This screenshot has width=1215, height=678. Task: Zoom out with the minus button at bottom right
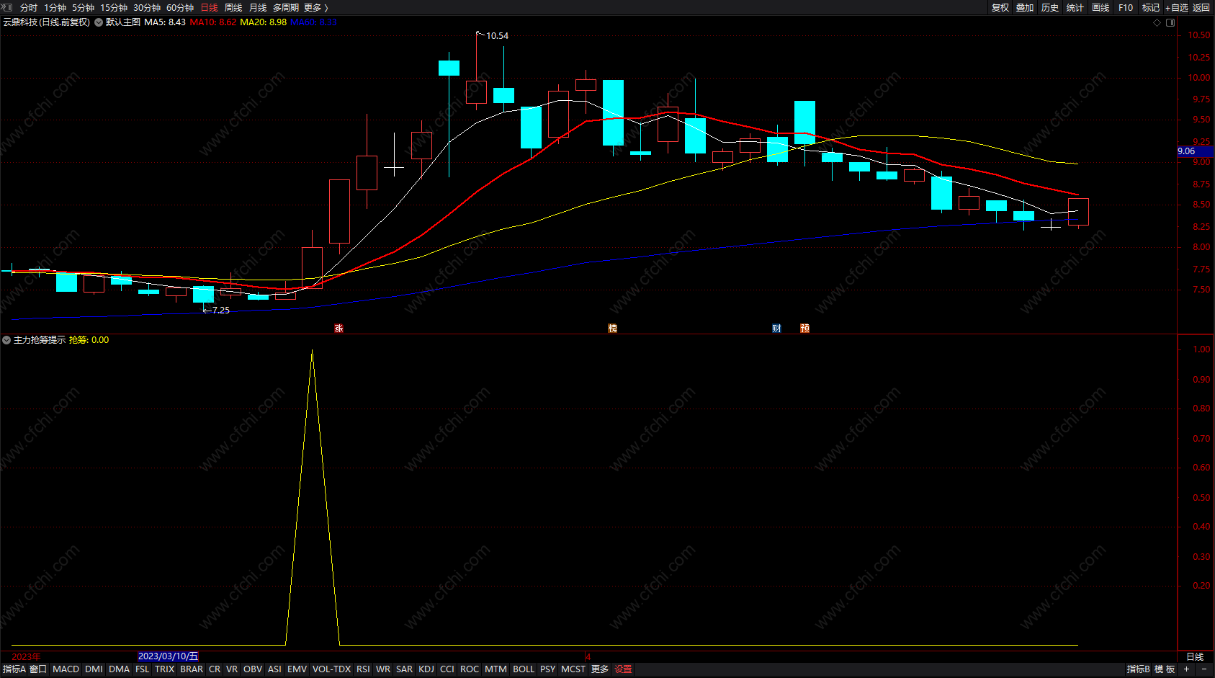(x=1203, y=669)
